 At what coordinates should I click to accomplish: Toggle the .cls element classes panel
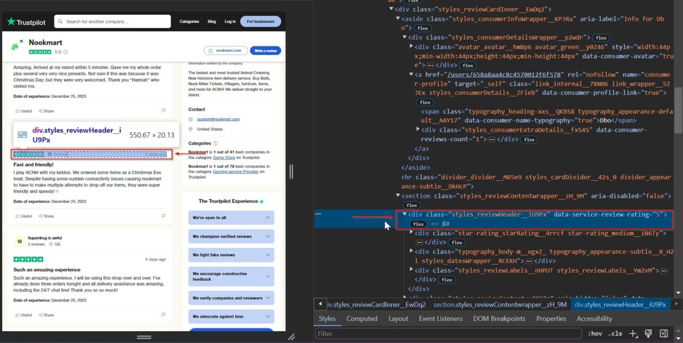click(x=615, y=333)
